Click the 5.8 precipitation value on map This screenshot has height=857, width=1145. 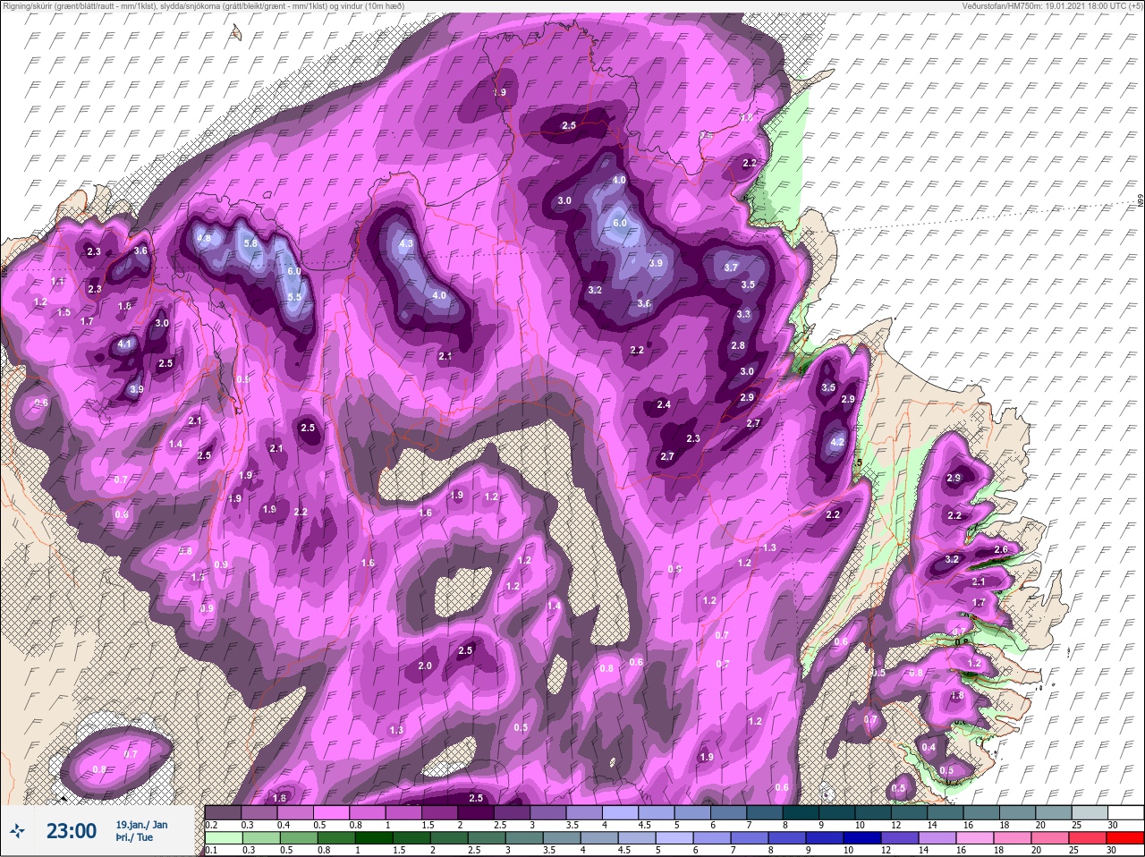click(x=250, y=243)
